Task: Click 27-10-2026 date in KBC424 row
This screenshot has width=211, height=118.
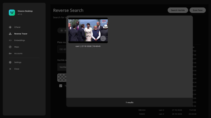Action: [x=177, y=110]
